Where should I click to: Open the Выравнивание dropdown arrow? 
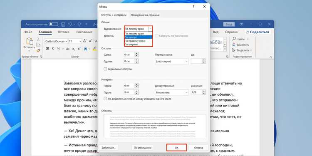point(150,29)
